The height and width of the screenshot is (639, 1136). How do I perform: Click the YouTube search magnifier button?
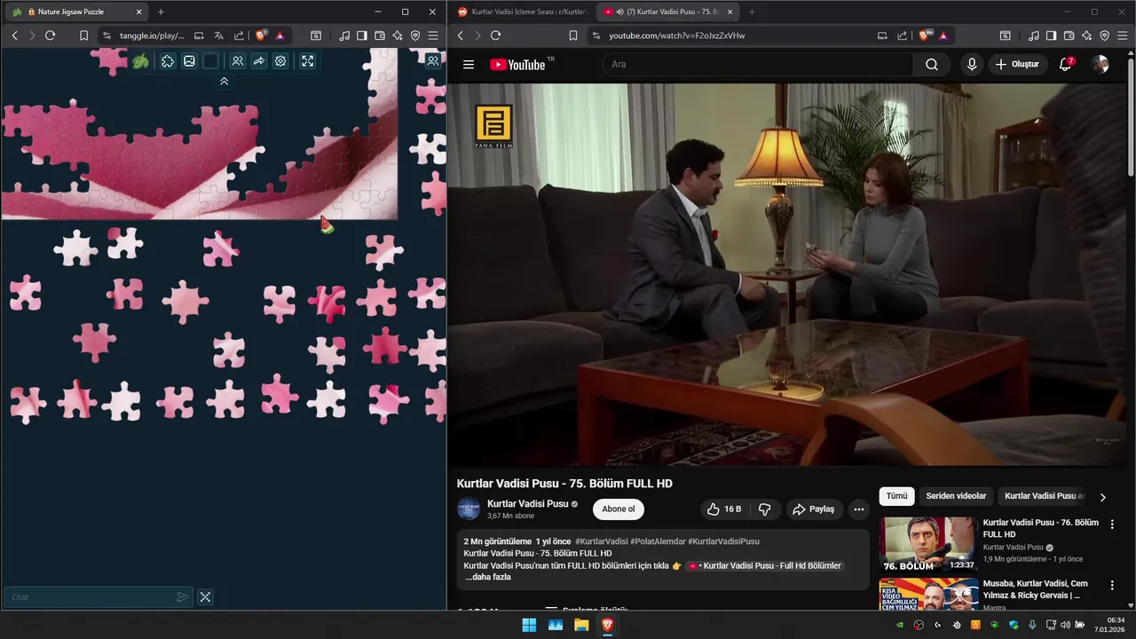(932, 65)
